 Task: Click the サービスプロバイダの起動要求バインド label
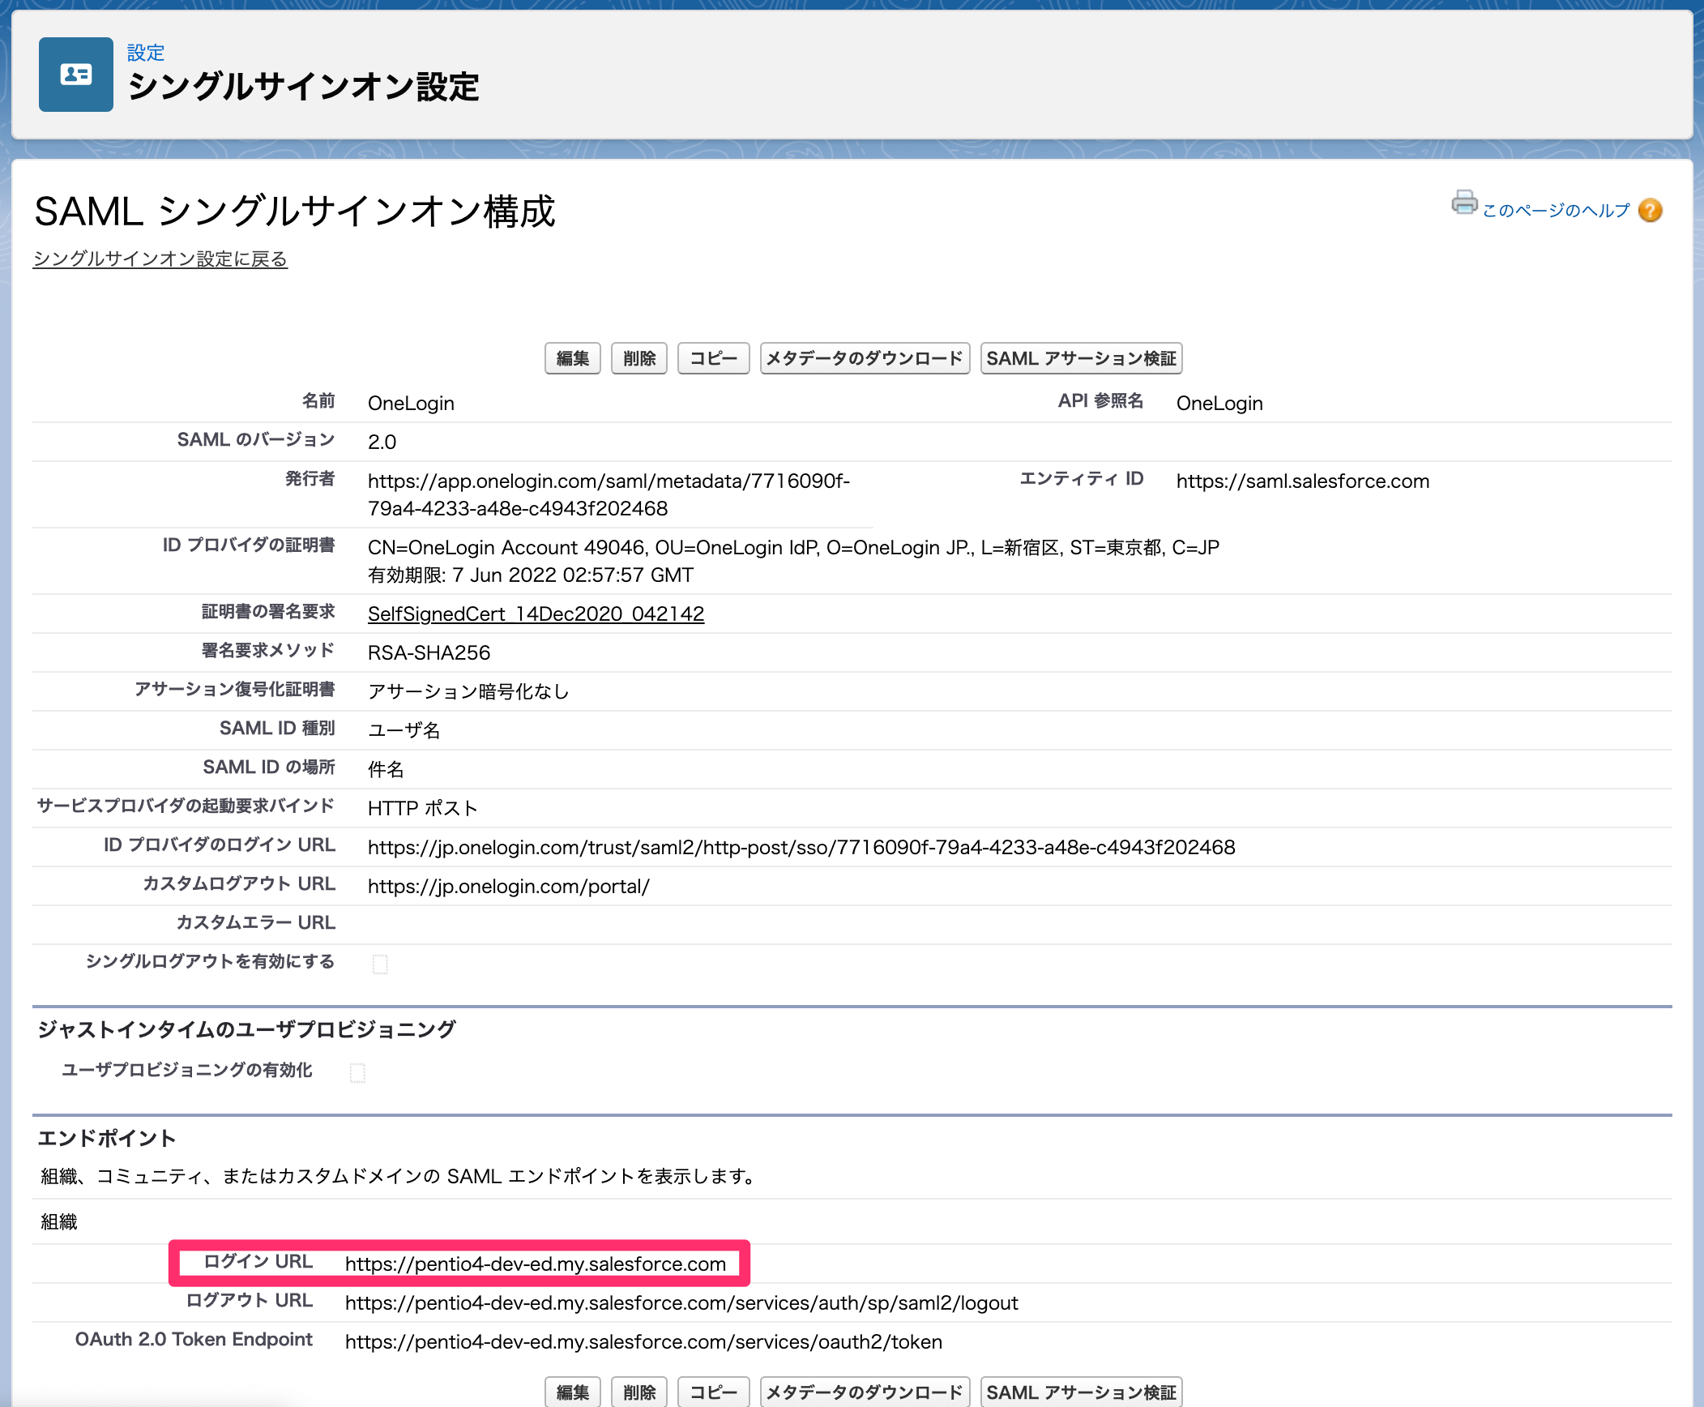[x=186, y=806]
